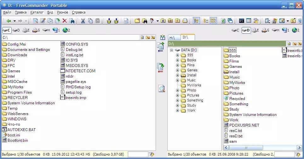The image size is (304, 159).
Task: Click the binoculars Search icon
Action: pos(145,21)
